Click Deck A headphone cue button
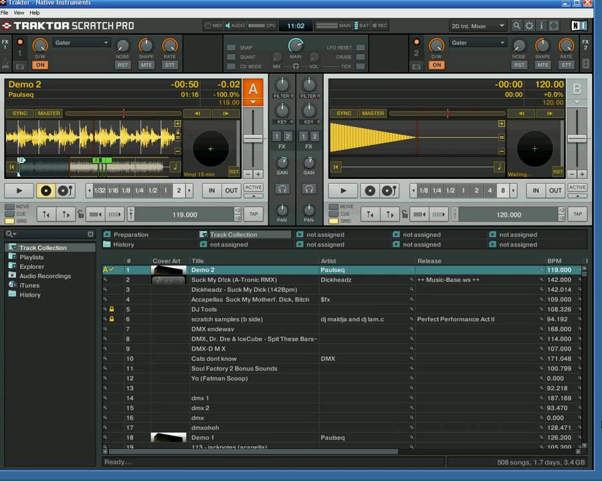602x481 pixels. (x=282, y=188)
